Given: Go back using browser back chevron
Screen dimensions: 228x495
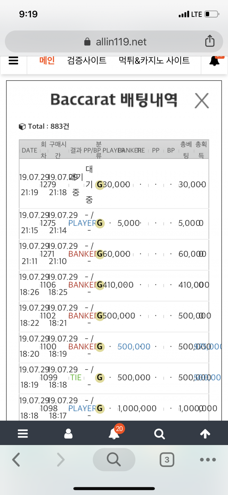Looking at the screenshot, I should 16,460.
